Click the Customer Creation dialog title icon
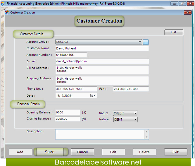 pos(7,13)
